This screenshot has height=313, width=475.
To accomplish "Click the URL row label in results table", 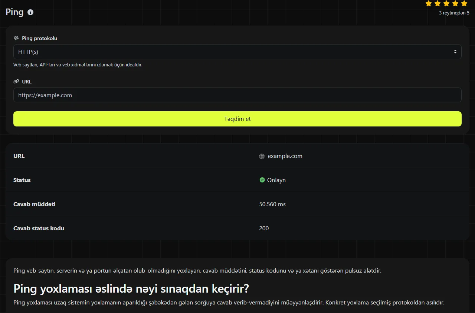I will click(19, 156).
